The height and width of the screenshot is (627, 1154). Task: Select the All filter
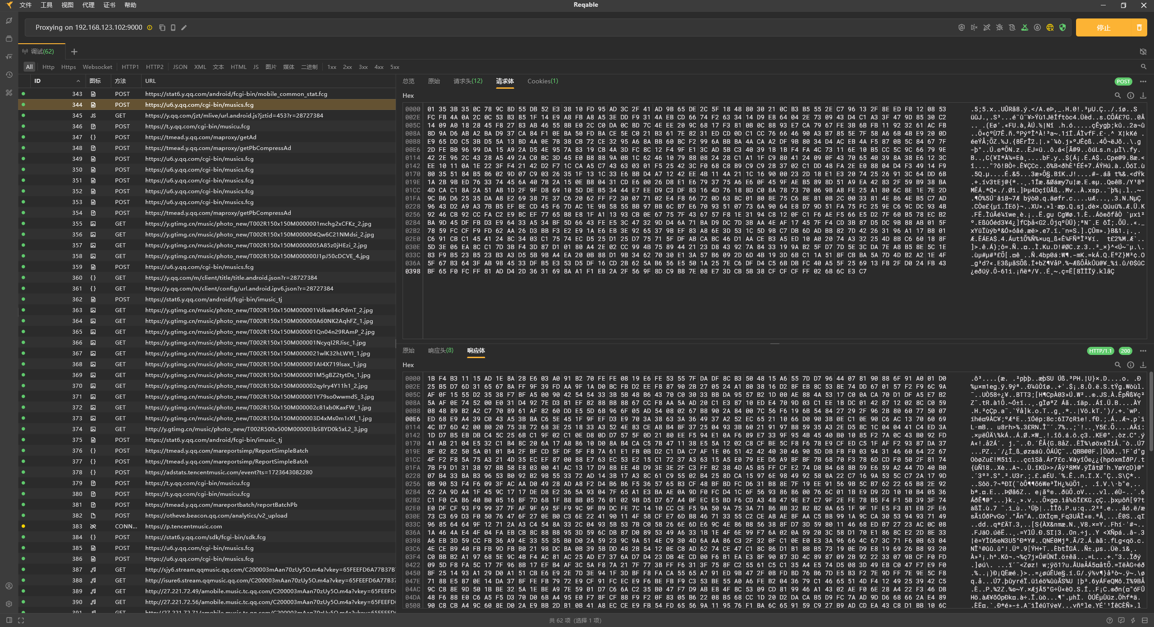click(29, 67)
